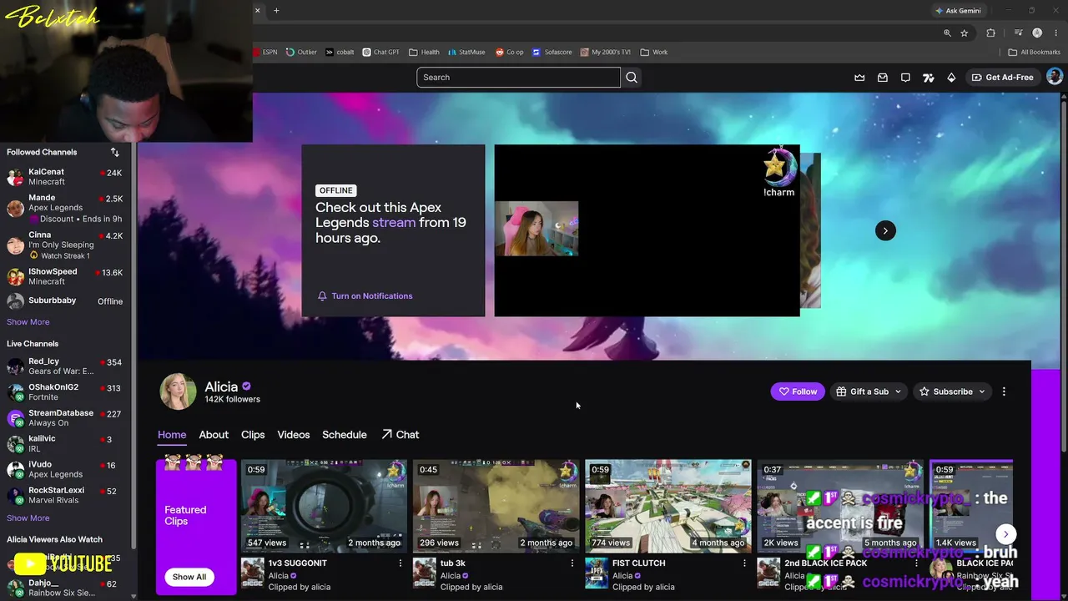This screenshot has width=1068, height=601.
Task: Open RockStarLexxi's Marvel Rivals channel
Action: pos(65,495)
